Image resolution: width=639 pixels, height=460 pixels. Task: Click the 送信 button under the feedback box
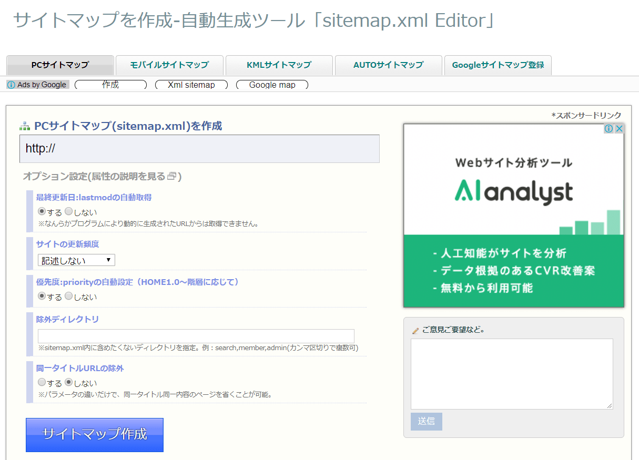(x=426, y=422)
